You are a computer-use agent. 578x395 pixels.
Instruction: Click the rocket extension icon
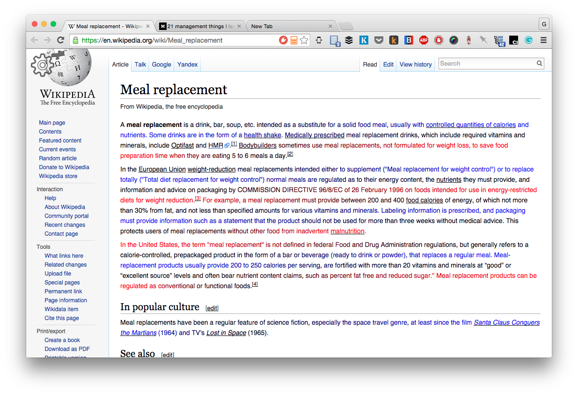pyautogui.click(x=468, y=40)
